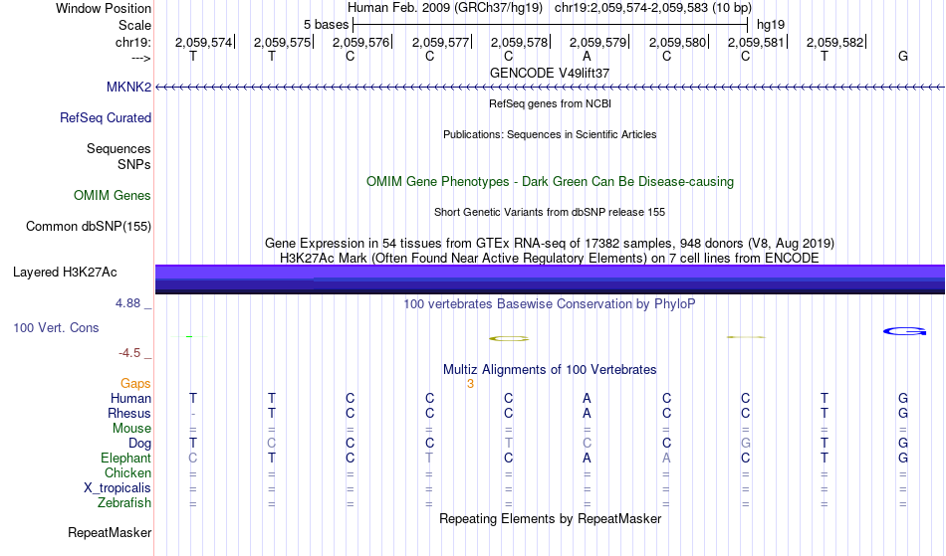This screenshot has height=556, width=946.
Task: Click the G base in chr19 sequence row
Action: coord(903,57)
